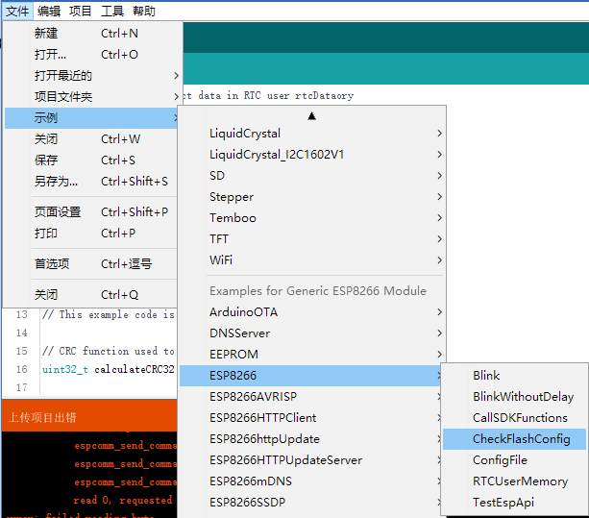Expand ESP8266SSDP examples submenu
The height and width of the screenshot is (518, 589).
coord(311,503)
